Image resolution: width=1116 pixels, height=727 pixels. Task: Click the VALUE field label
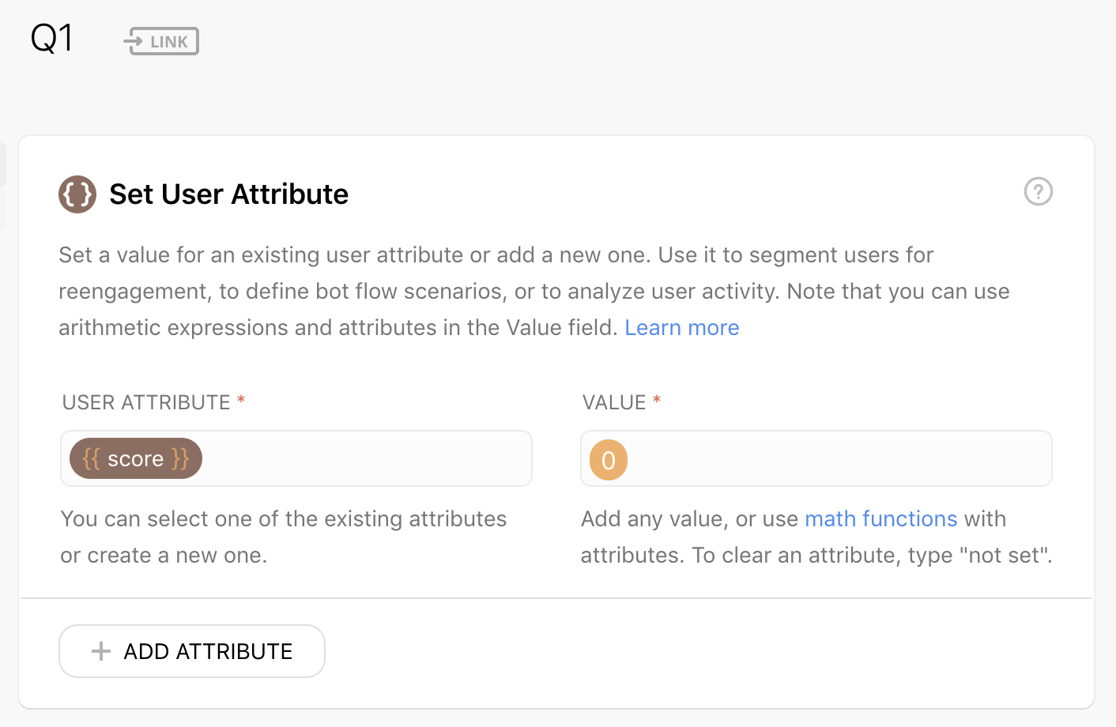[614, 402]
